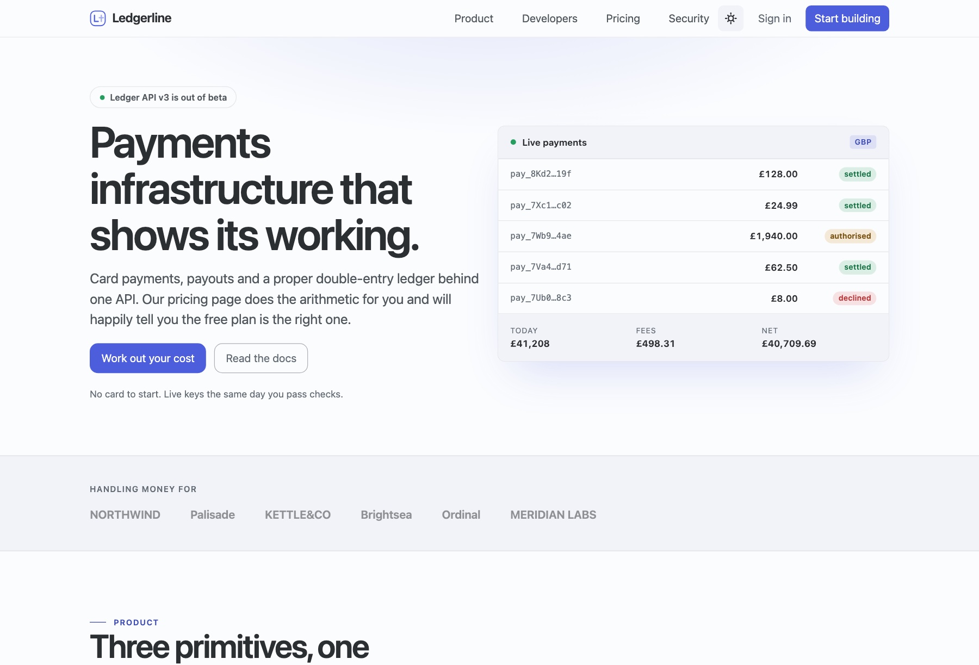Click the Net total £40,709.69
979x665 pixels.
[789, 344]
